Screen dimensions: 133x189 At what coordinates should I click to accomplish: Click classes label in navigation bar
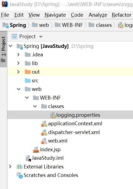pyautogui.click(x=104, y=25)
